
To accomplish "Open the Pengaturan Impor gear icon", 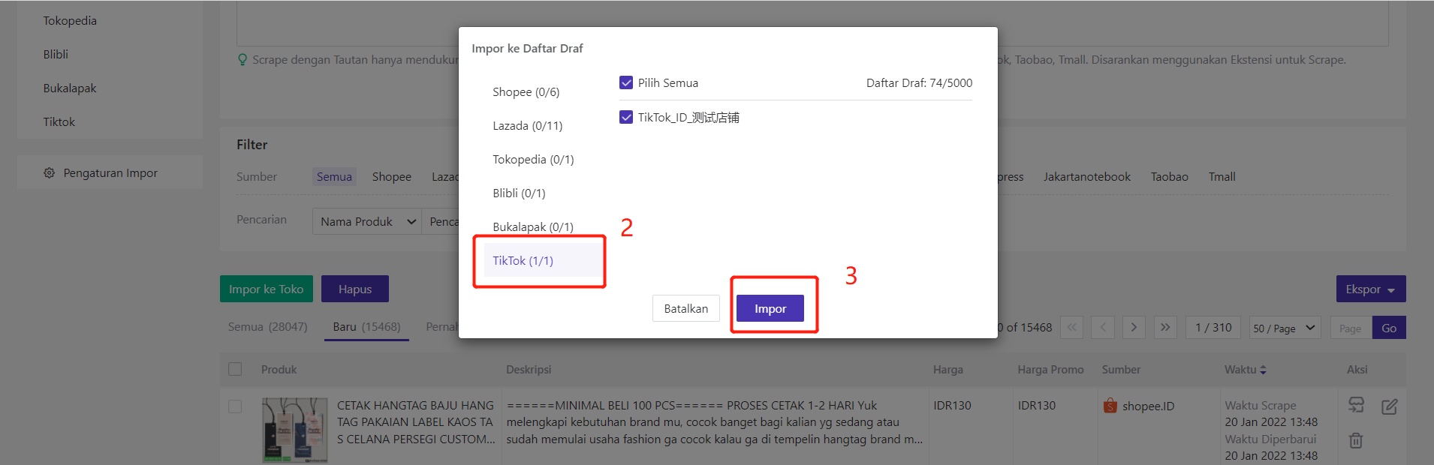I will coord(49,173).
